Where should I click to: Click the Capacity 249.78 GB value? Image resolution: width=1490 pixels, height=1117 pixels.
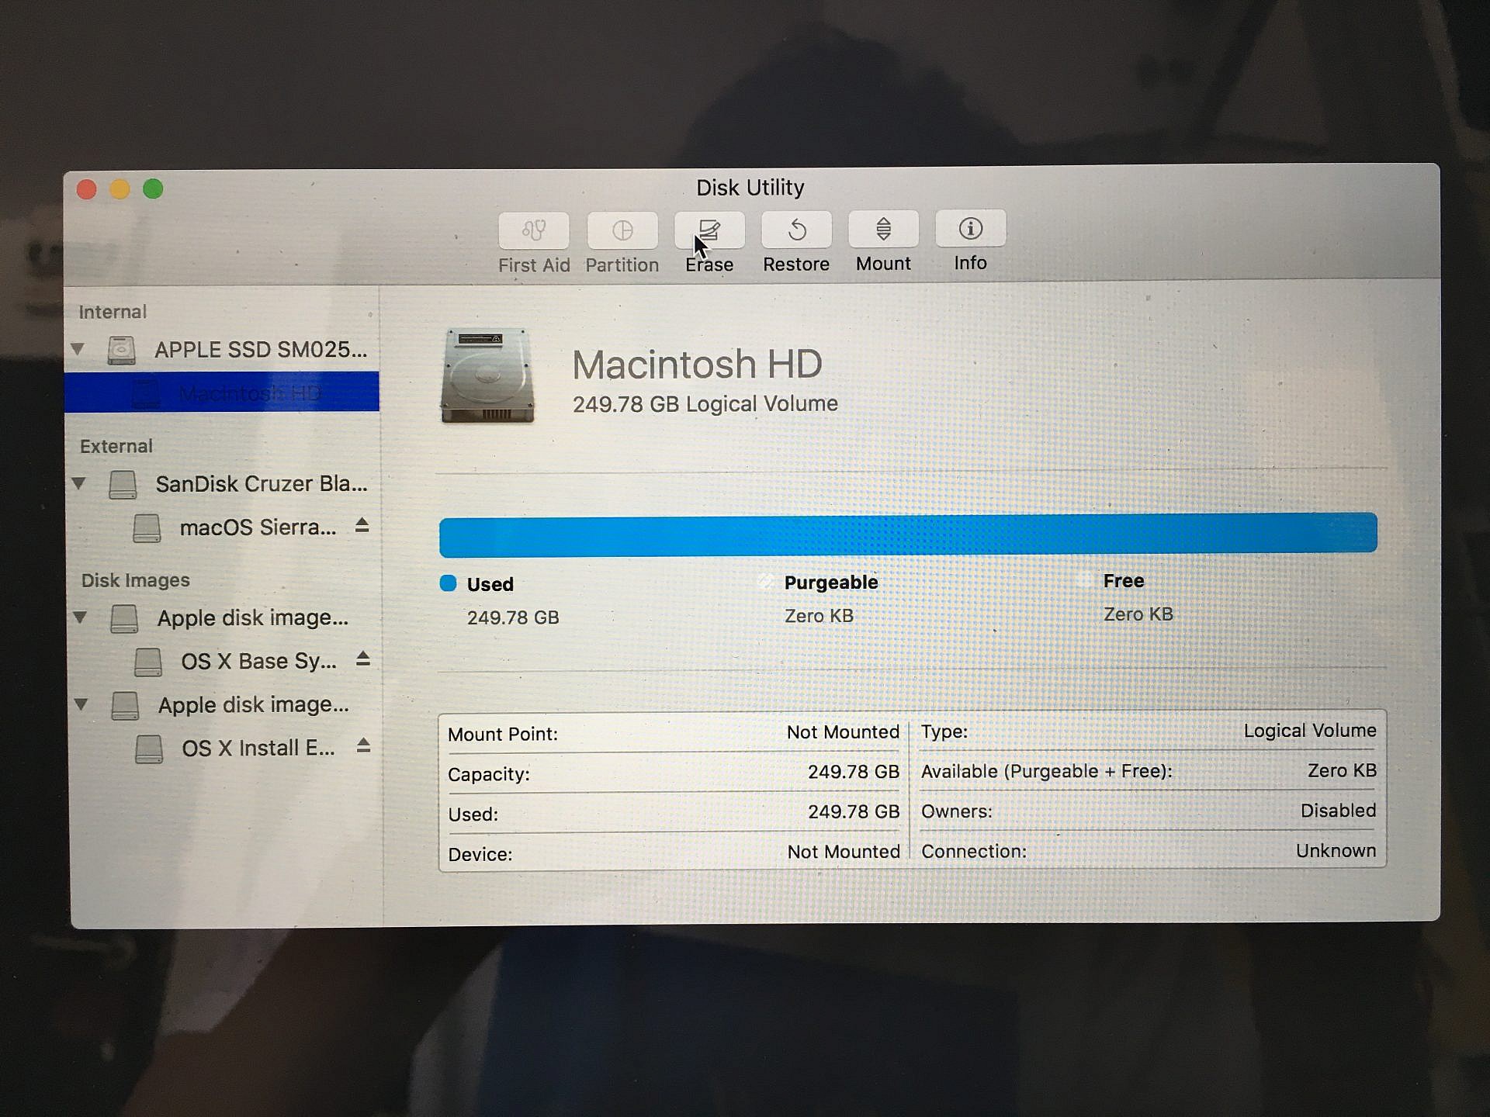(x=854, y=772)
